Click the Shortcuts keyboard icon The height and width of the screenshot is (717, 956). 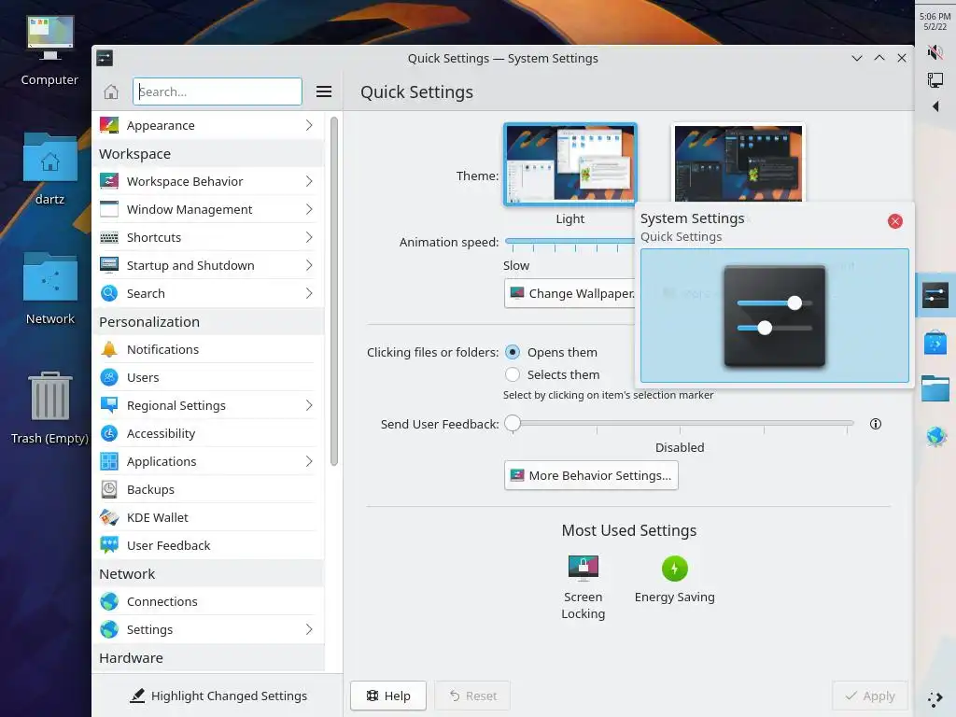pyautogui.click(x=109, y=237)
